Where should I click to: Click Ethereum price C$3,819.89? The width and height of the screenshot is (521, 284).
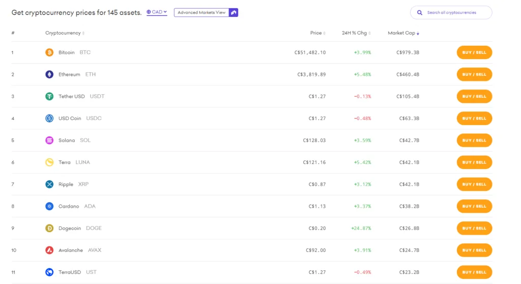(312, 74)
